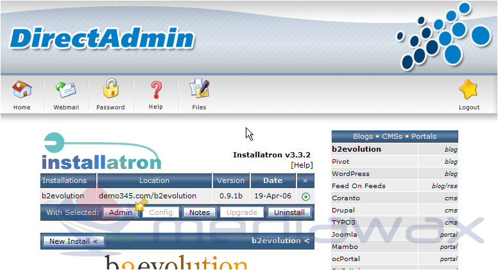498x270 pixels.
Task: Click the b2evolution installation name cell
Action: [63, 196]
